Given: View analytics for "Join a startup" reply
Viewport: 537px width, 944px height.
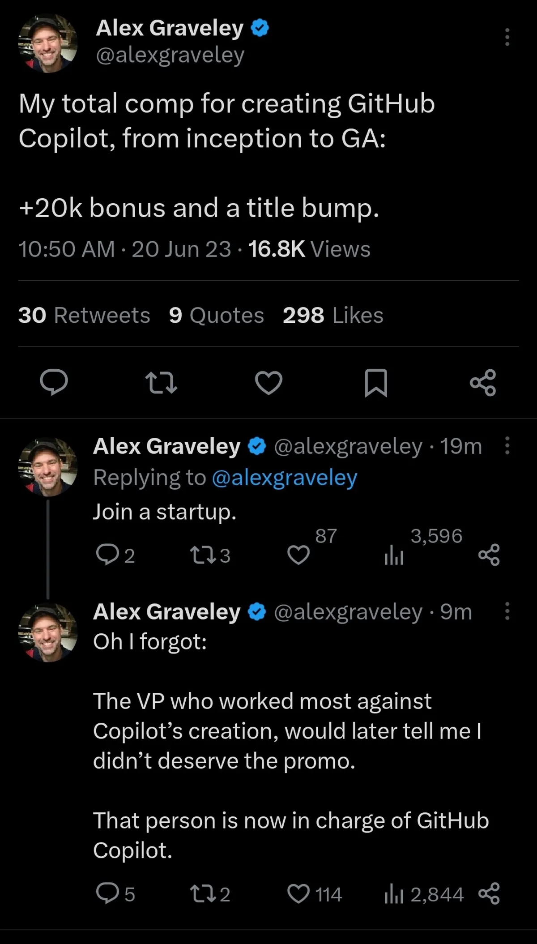Looking at the screenshot, I should point(394,555).
